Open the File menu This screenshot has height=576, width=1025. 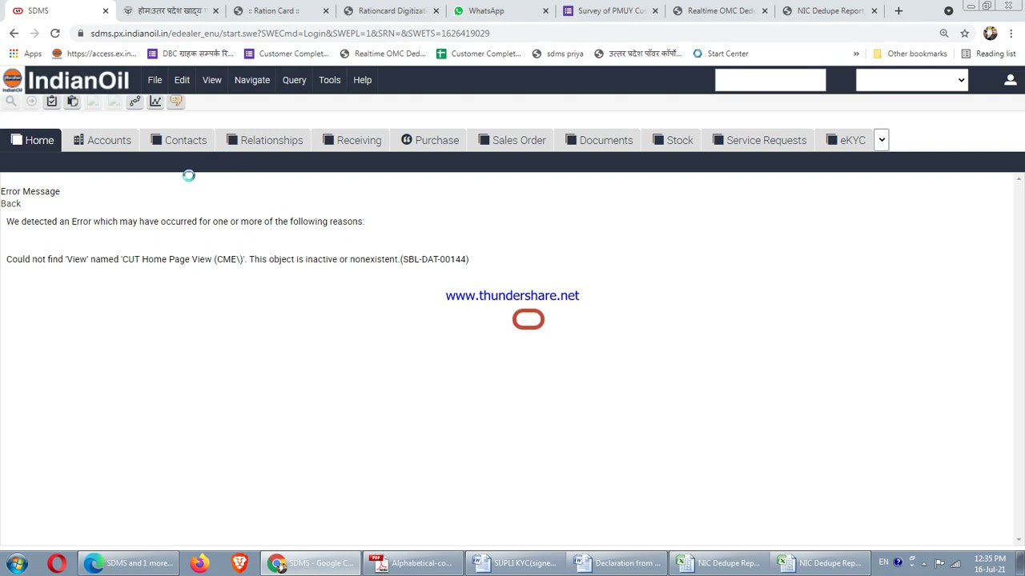pos(155,80)
